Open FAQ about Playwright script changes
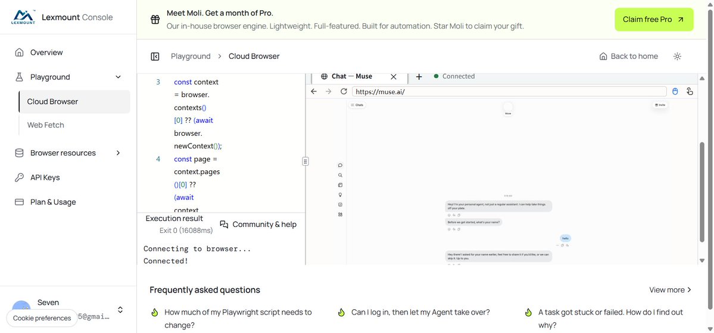Screen dimensions: 714x333 (238, 319)
